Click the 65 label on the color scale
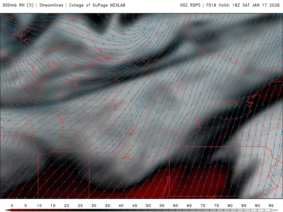The image size is (283, 212). tap(189, 206)
